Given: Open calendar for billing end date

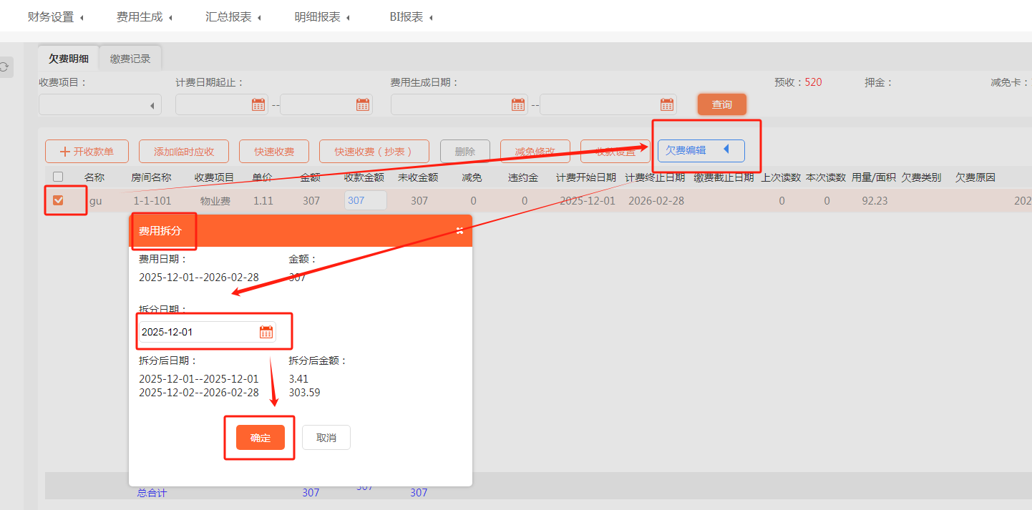Looking at the screenshot, I should point(363,104).
